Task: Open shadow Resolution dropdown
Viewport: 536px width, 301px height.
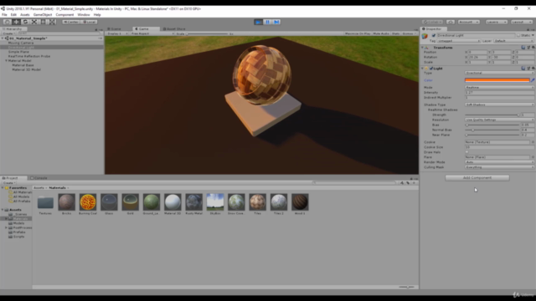Action: pos(499,120)
